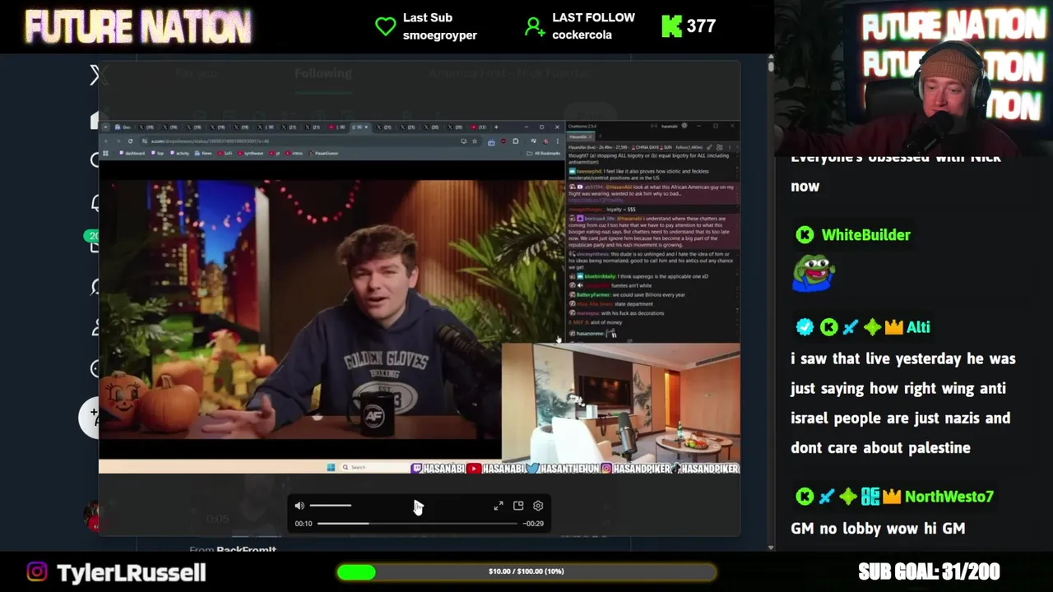
Task: Click the NorthWesto7 username in chat
Action: point(949,497)
